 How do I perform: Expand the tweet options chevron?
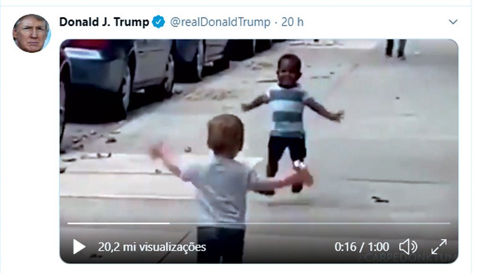453,22
